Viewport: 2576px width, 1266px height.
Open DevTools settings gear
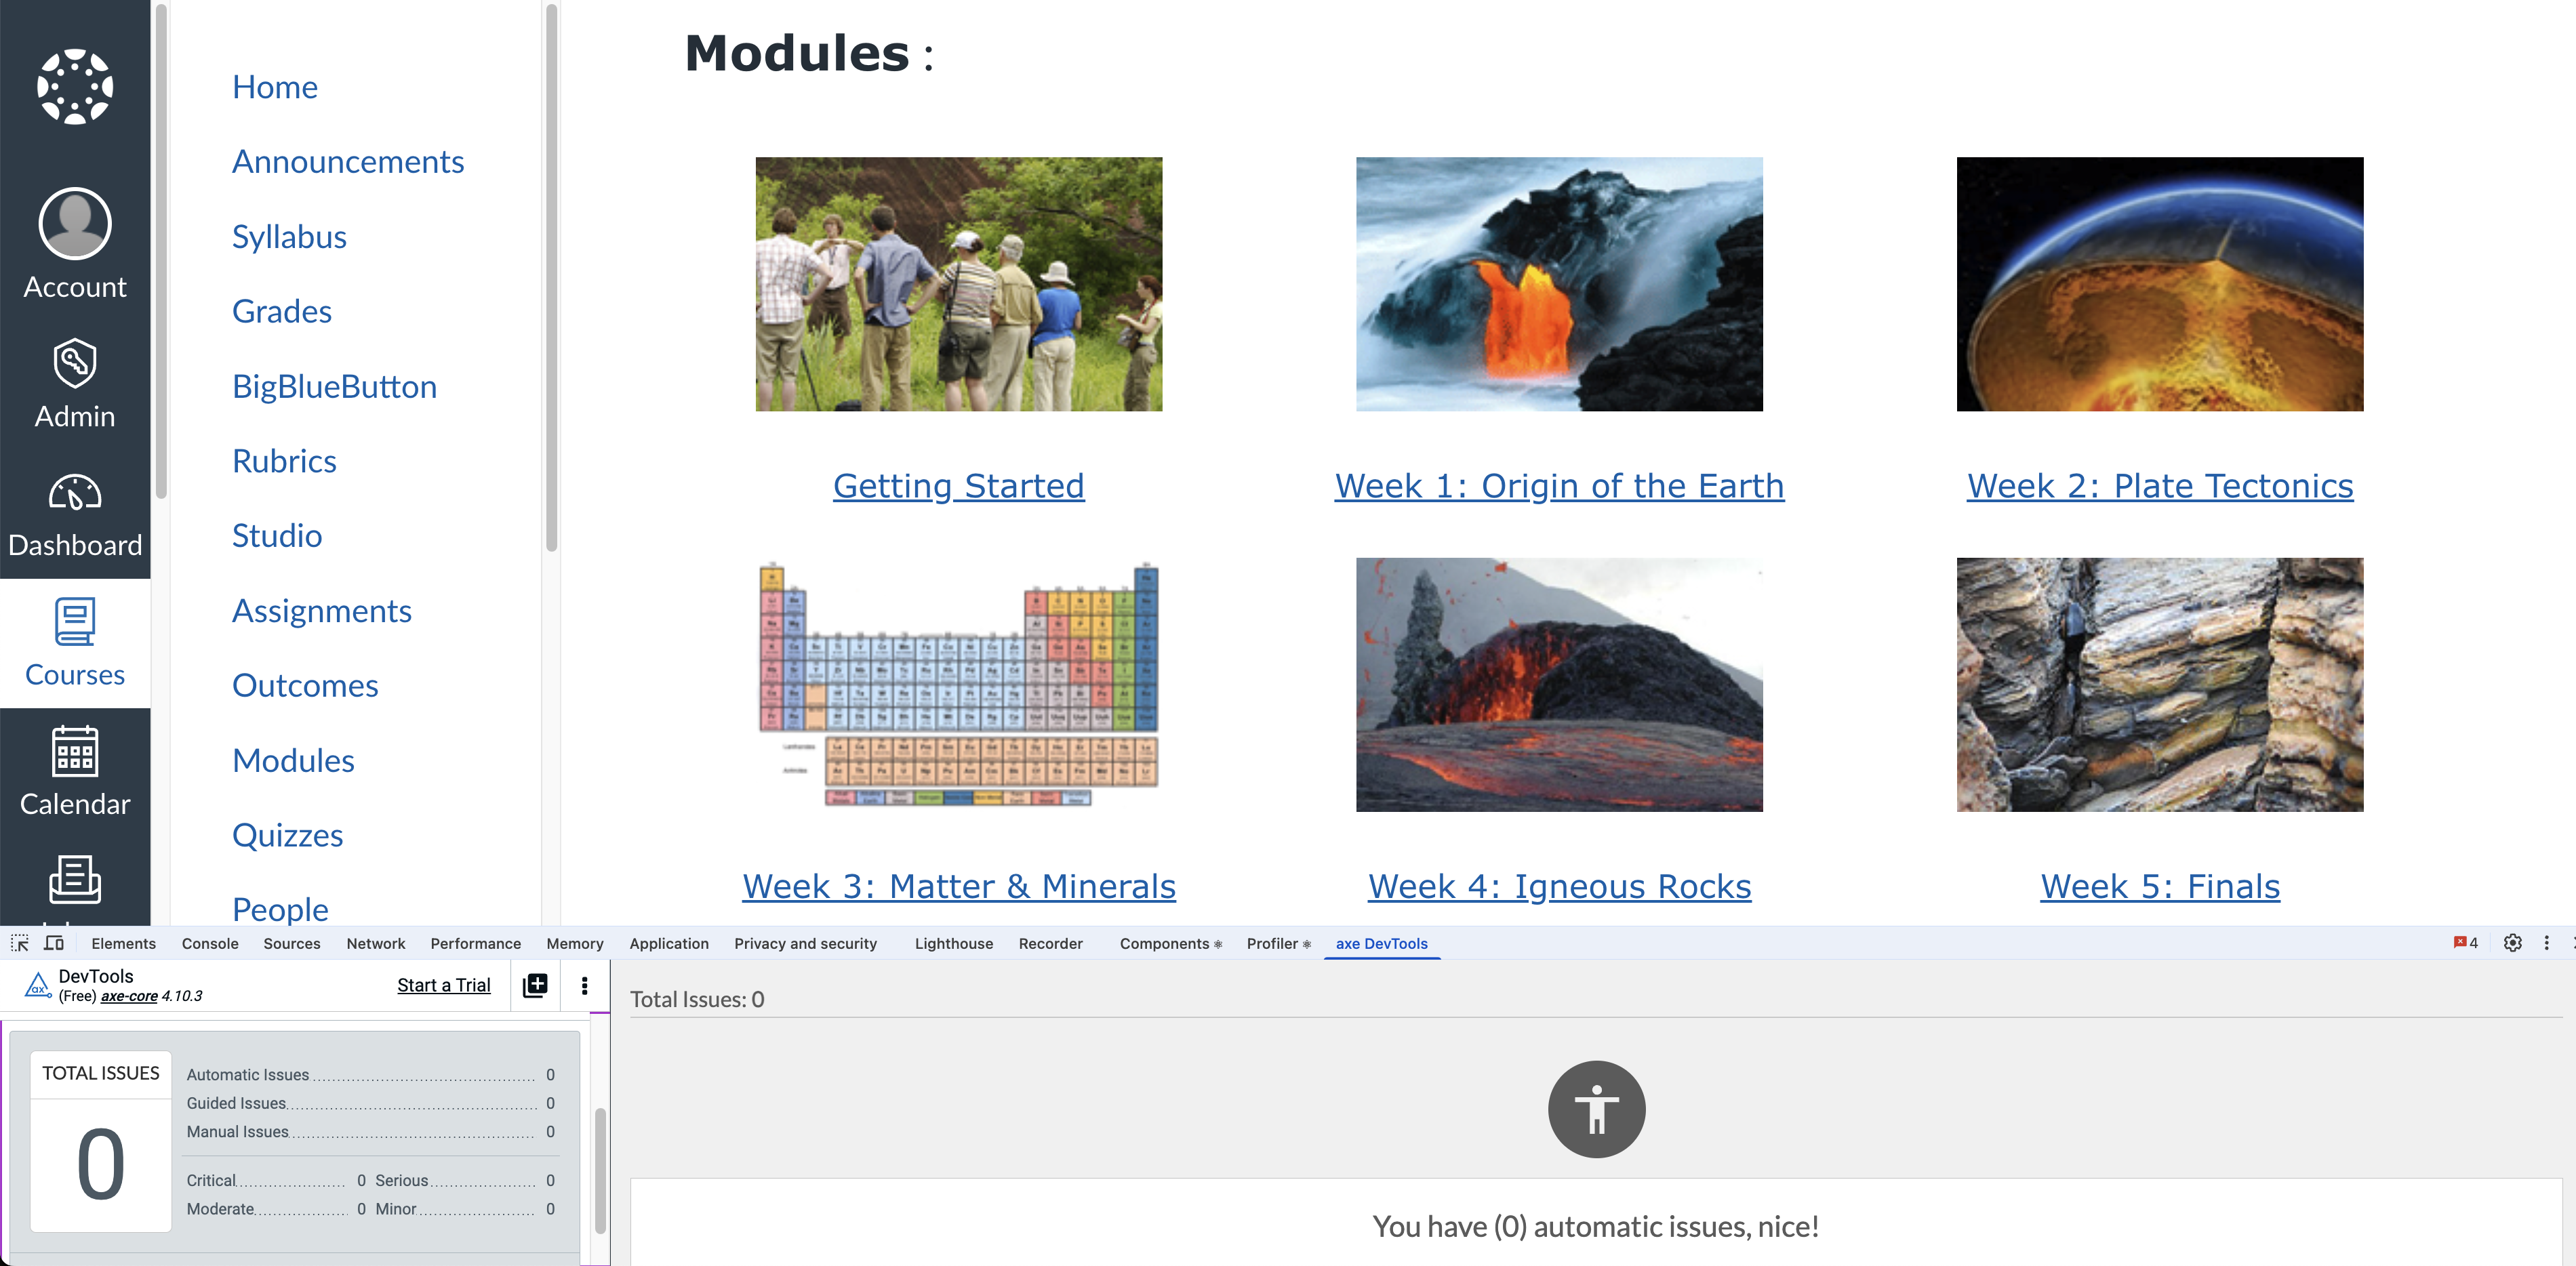[2513, 943]
